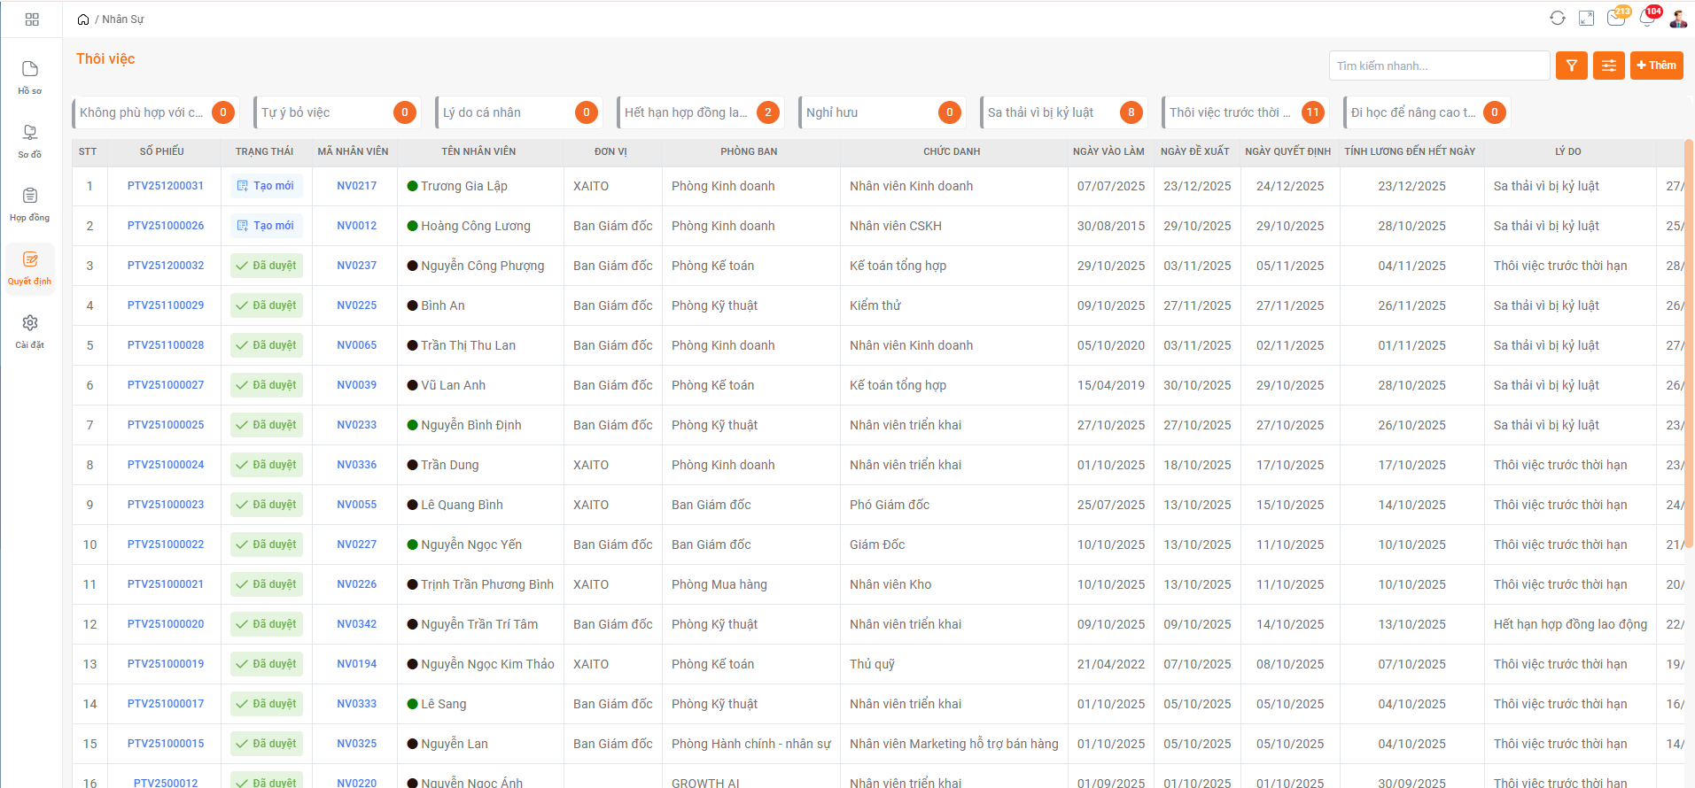Filter by Thôi việc trước thời hạn card
This screenshot has height=788, width=1695.
tap(1245, 112)
